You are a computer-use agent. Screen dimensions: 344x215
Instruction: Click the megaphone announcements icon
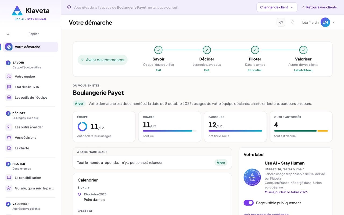click(281, 22)
